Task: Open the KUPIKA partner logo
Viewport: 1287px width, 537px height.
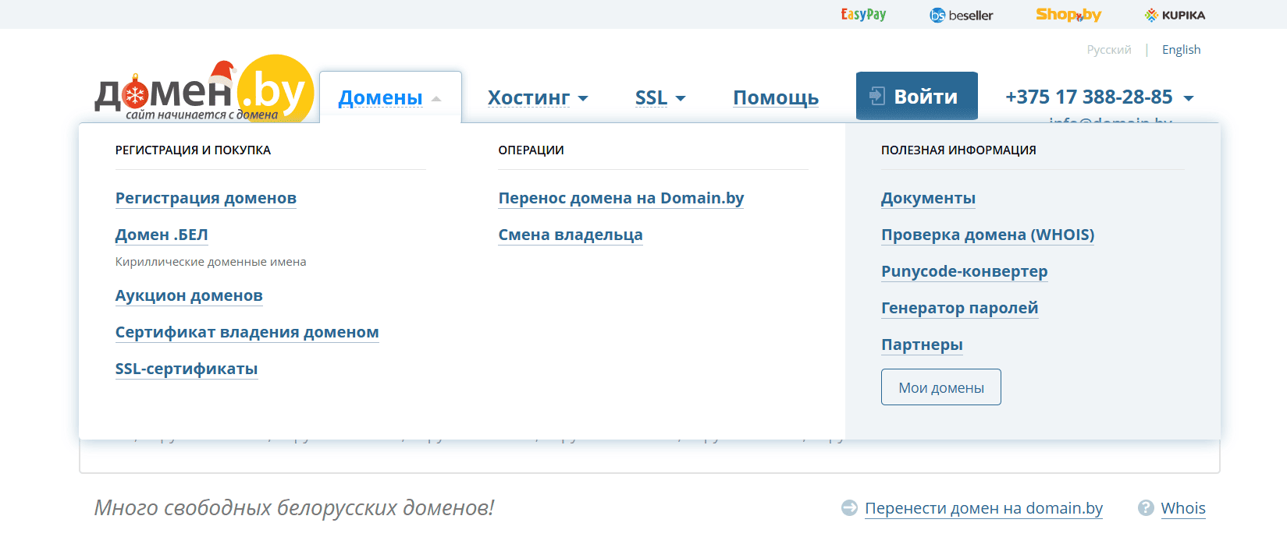Action: [1175, 15]
